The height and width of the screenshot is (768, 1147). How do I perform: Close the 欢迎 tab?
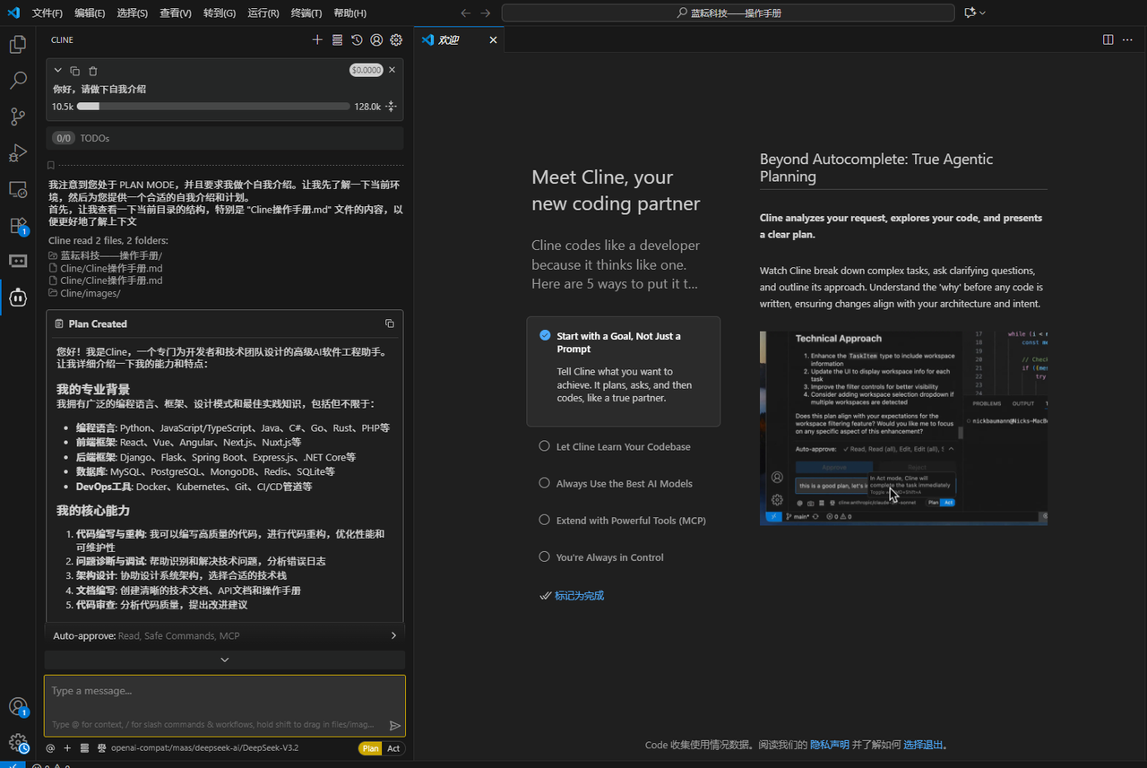tap(493, 39)
